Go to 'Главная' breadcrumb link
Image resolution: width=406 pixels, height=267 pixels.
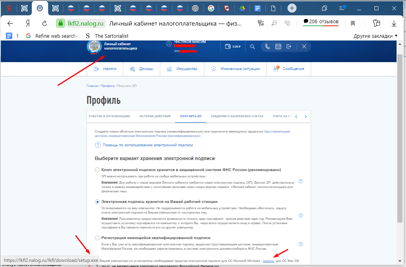coord(93,86)
